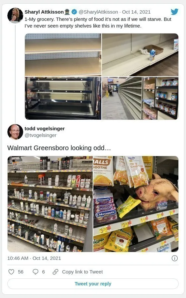Like the tweet with the heart icon
The width and height of the screenshot is (186, 298).
(x=11, y=272)
